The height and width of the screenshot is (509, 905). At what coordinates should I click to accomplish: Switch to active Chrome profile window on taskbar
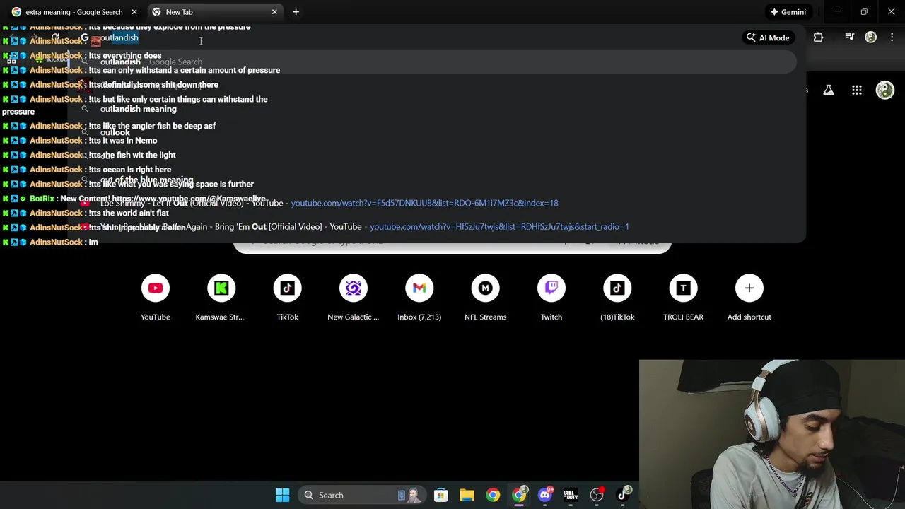(519, 495)
